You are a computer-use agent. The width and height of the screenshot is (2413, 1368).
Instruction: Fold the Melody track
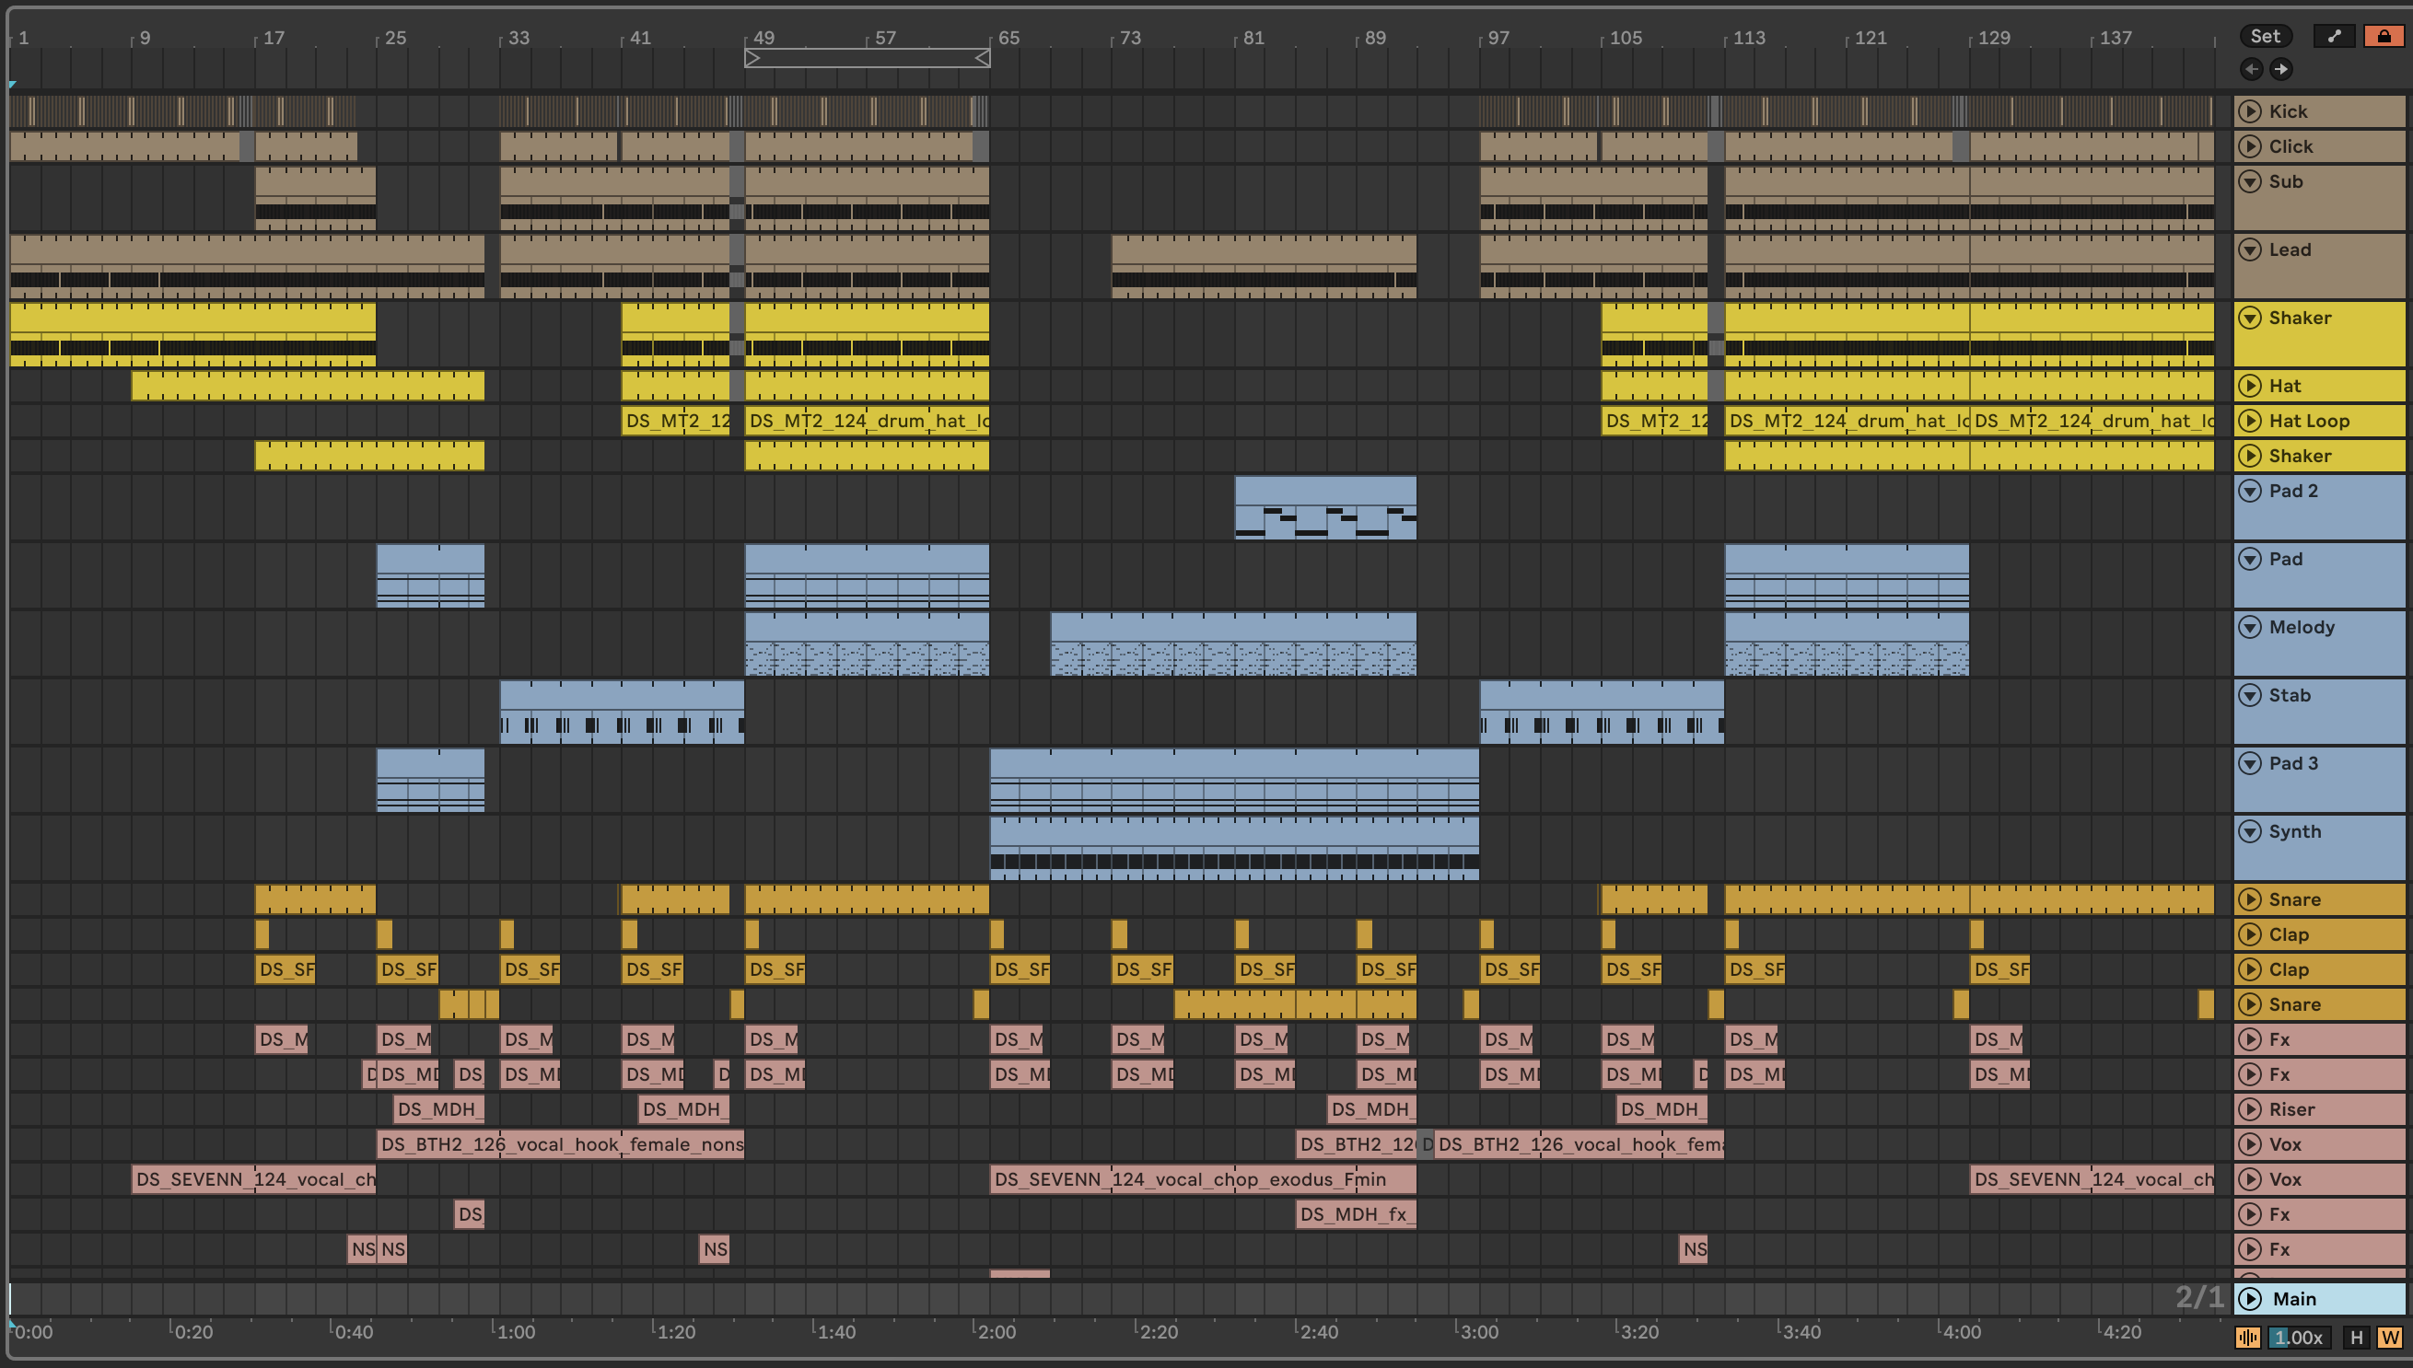(x=2249, y=627)
